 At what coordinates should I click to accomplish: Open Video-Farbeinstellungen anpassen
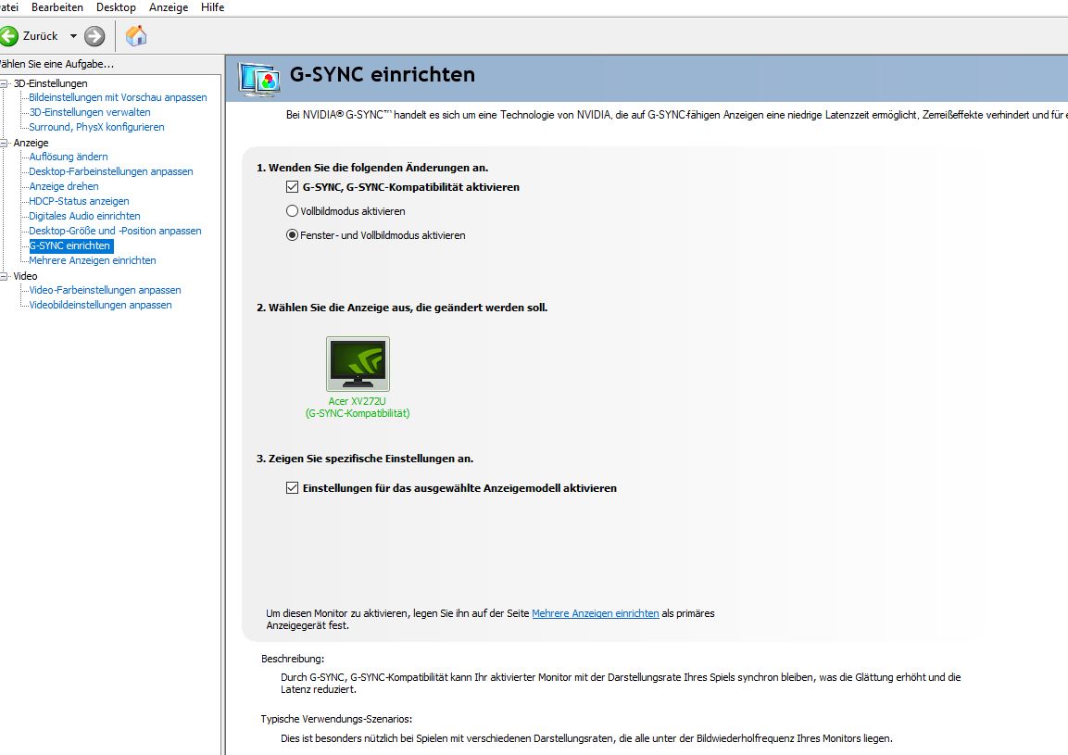(x=105, y=290)
